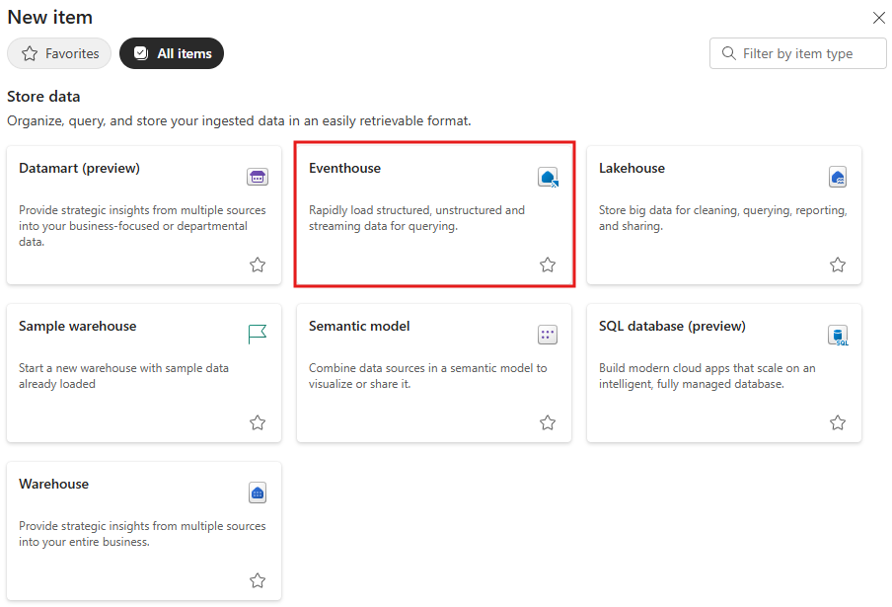Switch to the Favorites tab
This screenshot has width=892, height=607.
59,53
